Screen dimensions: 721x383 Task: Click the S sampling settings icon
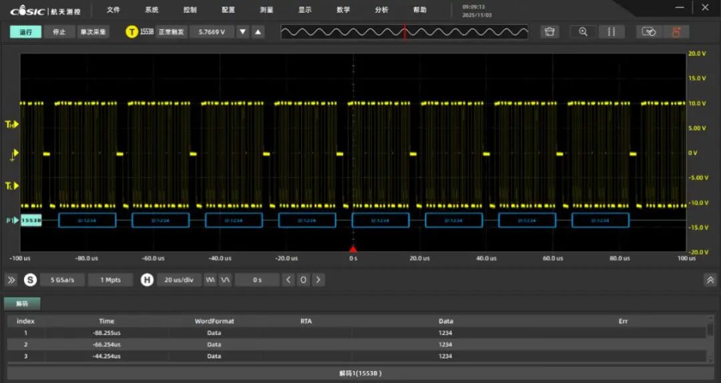[x=30, y=280]
